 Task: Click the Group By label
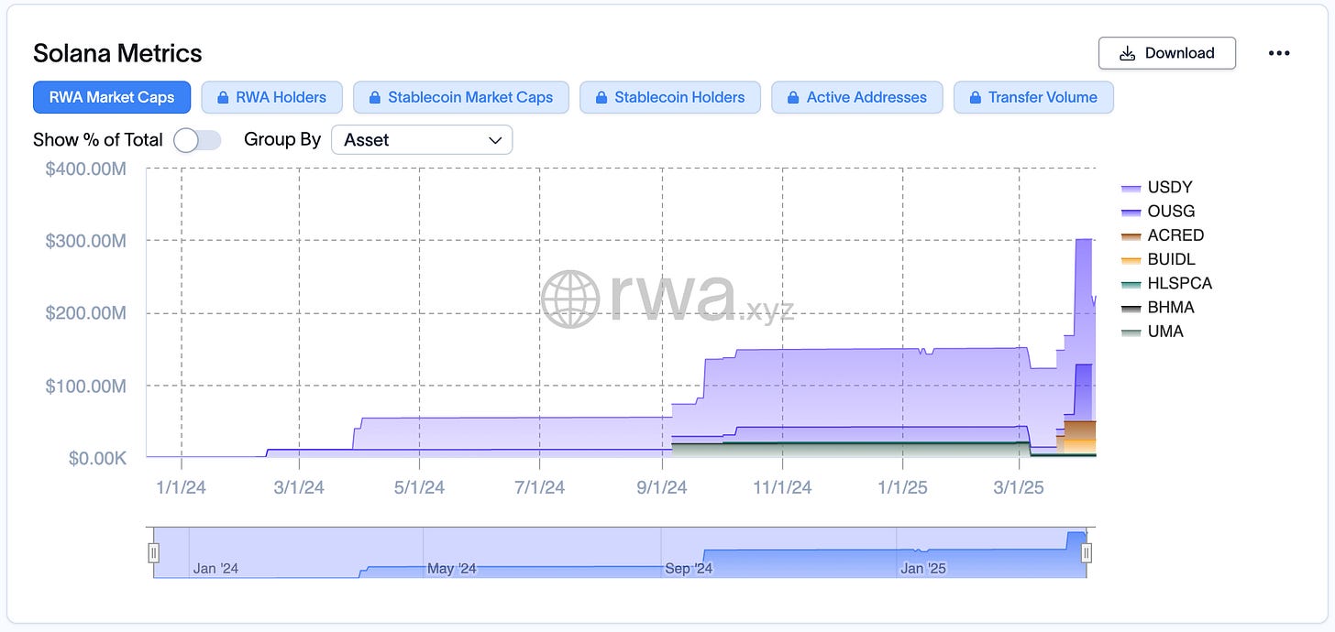pyautogui.click(x=282, y=140)
